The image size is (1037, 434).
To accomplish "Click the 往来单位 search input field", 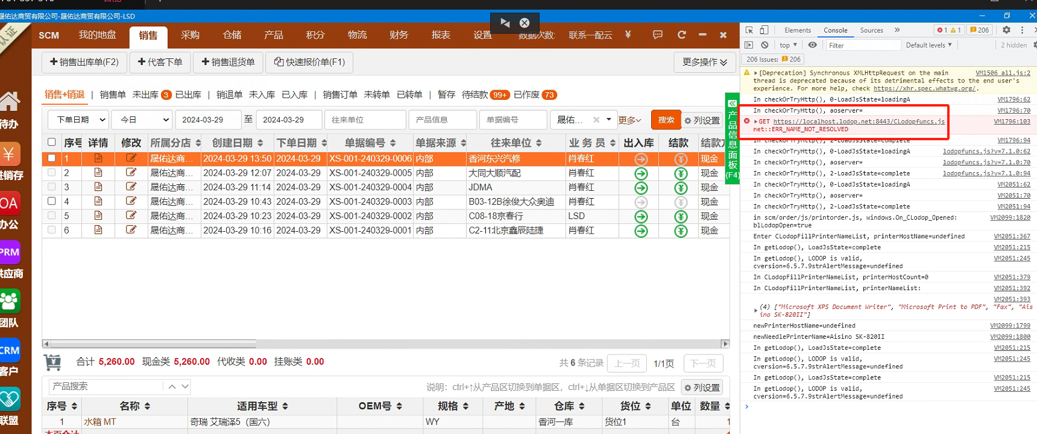I will click(x=365, y=120).
